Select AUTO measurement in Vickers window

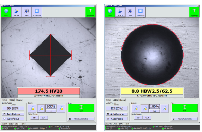[x=16, y=12]
